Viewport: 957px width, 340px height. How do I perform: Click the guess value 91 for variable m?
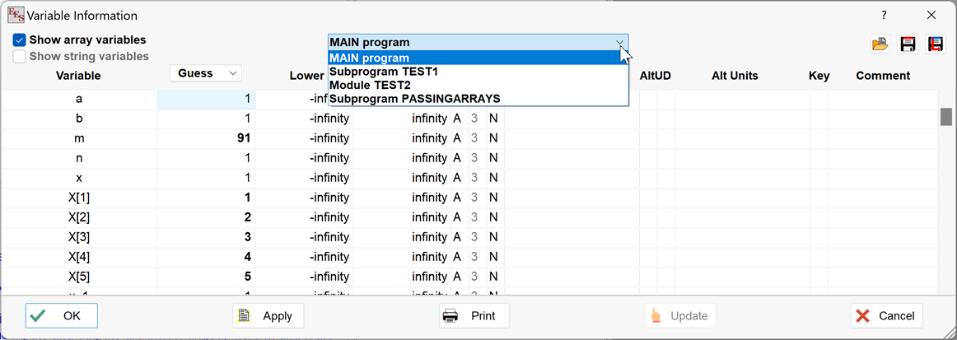point(206,138)
